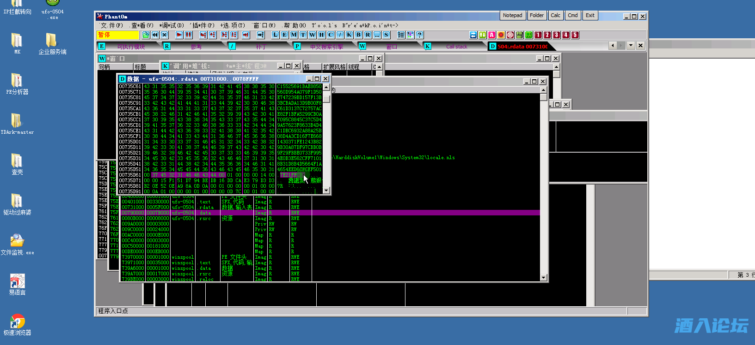The height and width of the screenshot is (345, 755).
Task: Click the Restart program rewind icon
Action: coord(155,35)
